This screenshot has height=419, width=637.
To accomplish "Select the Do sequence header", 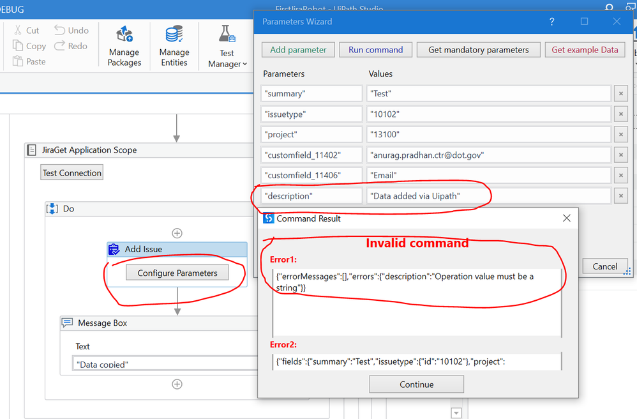I will 151,208.
